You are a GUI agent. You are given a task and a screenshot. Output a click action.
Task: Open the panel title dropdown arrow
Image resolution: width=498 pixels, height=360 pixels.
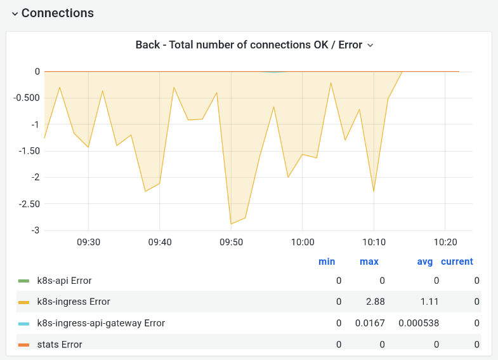click(370, 46)
